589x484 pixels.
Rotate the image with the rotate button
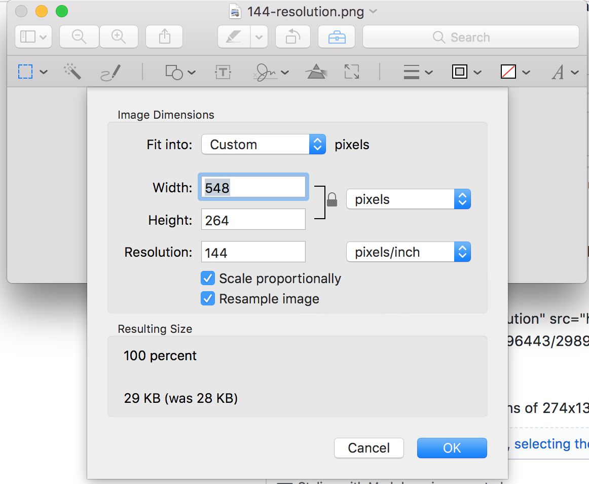pyautogui.click(x=293, y=37)
